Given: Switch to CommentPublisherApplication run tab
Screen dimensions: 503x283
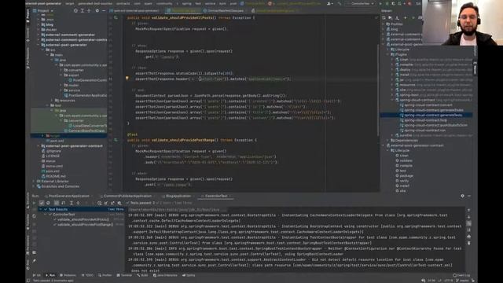Looking at the screenshot, I should pyautogui.click(x=126, y=196).
